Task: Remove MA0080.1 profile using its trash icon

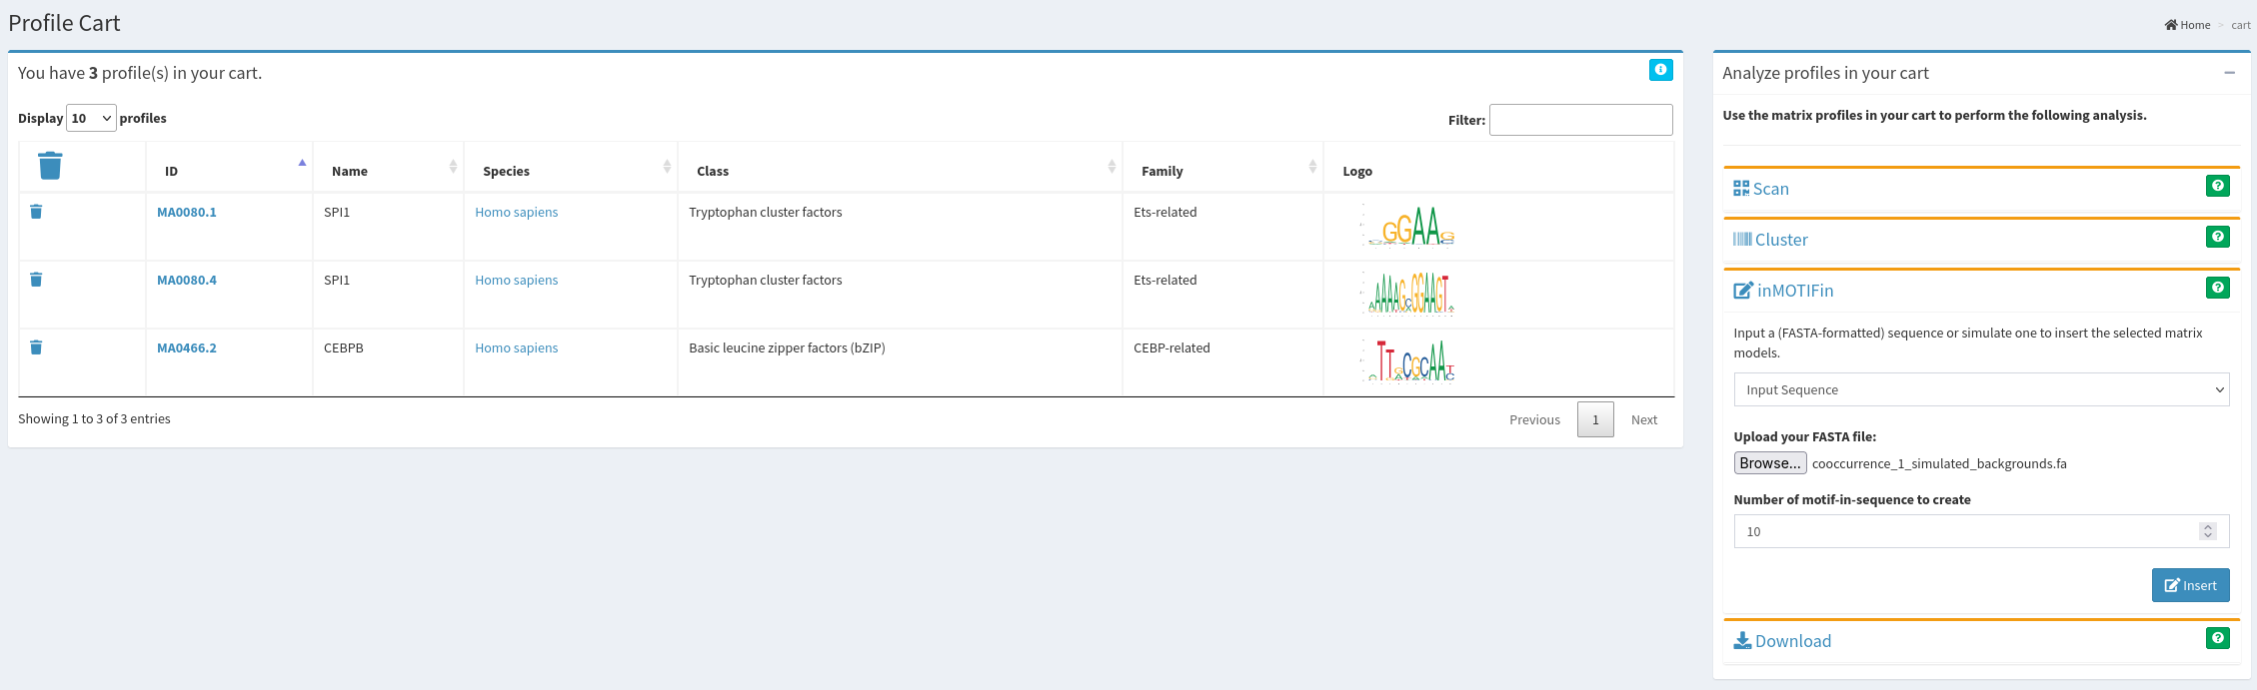Action: [36, 212]
